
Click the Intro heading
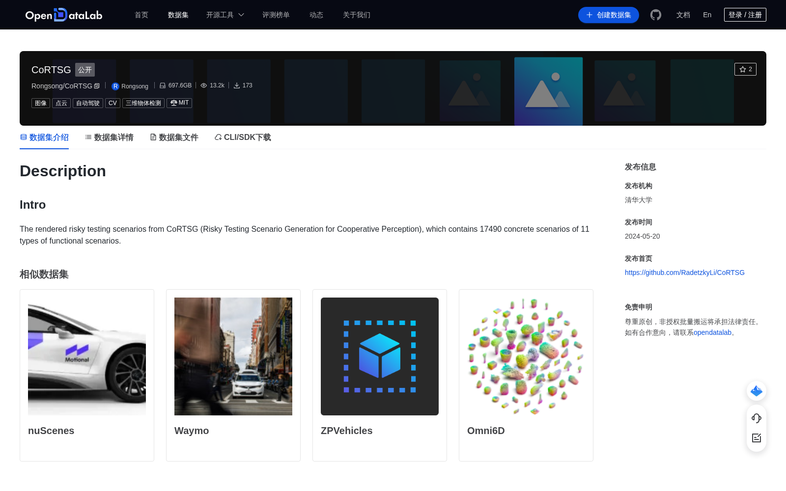point(32,205)
